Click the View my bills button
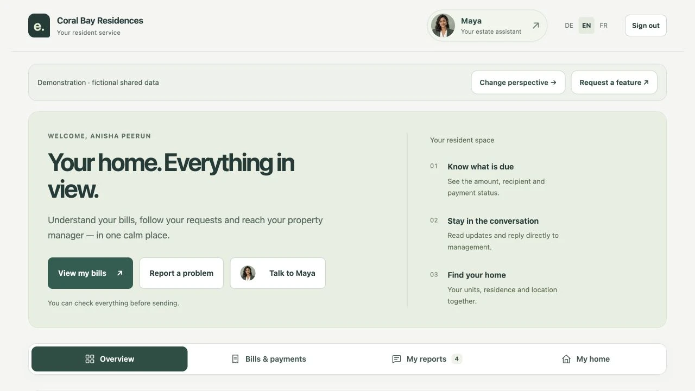The width and height of the screenshot is (695, 391). tap(90, 273)
